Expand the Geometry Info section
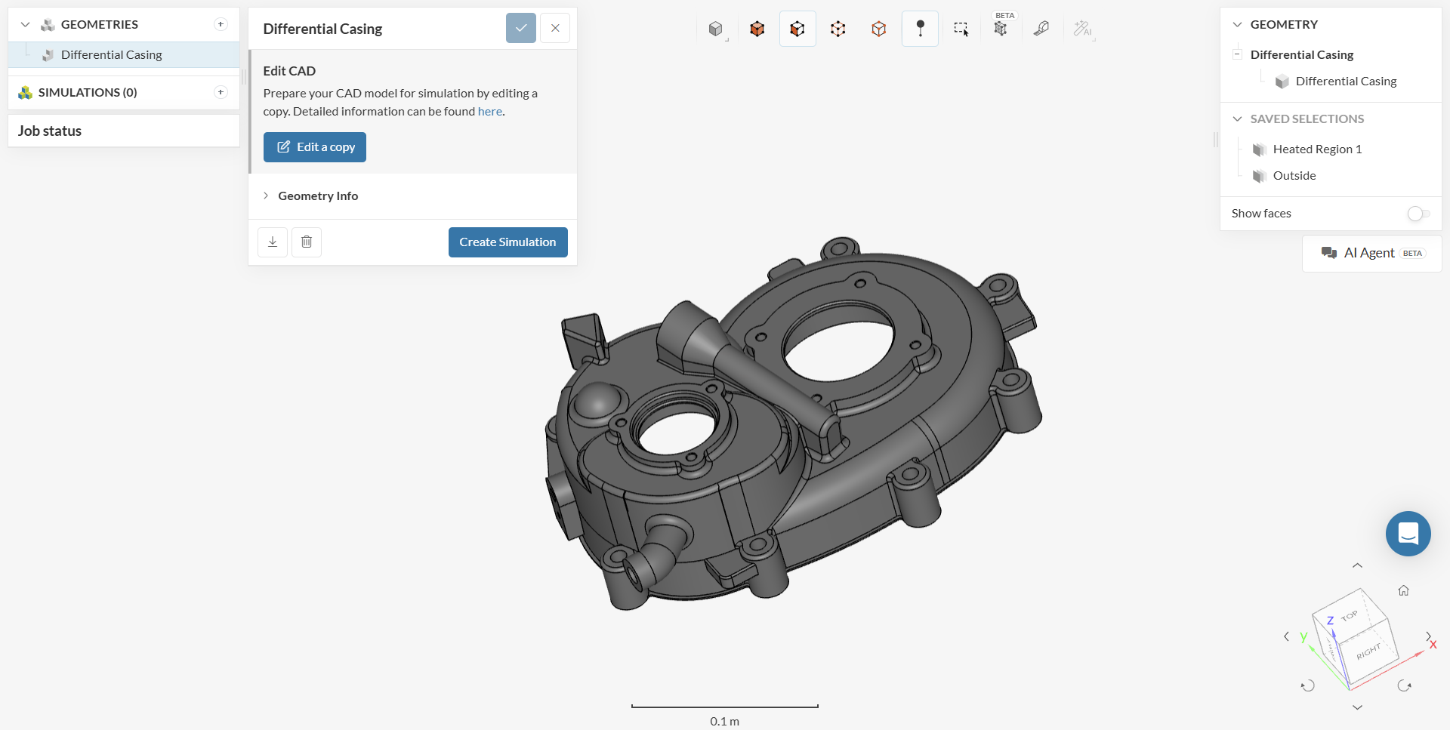Screen dimensions: 1450x730 pyautogui.click(x=317, y=196)
